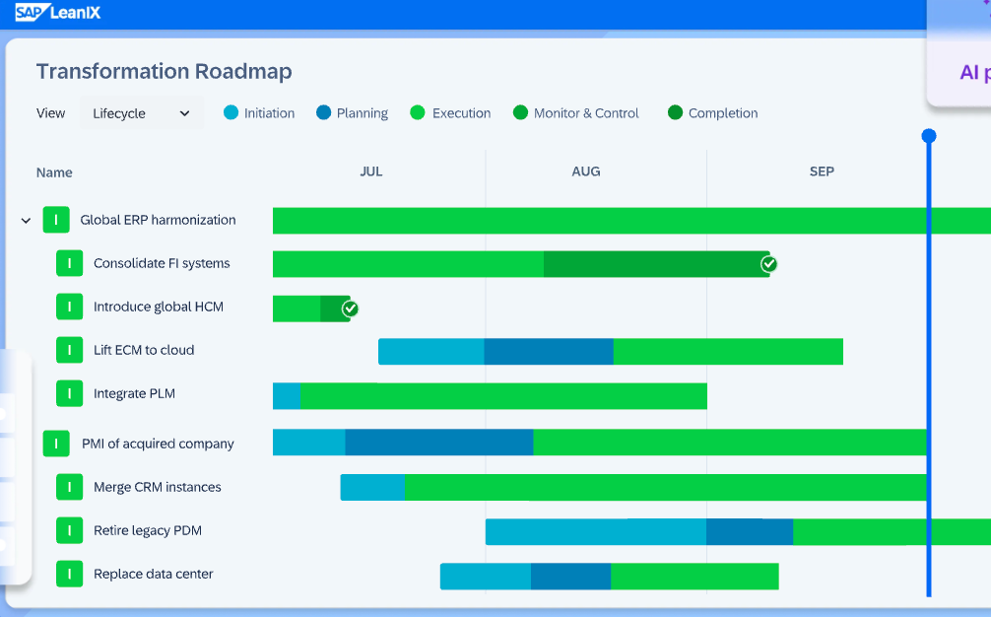Viewport: 991px width, 617px height.
Task: Click Lift ECM to cloud planning segment
Action: [x=549, y=352]
